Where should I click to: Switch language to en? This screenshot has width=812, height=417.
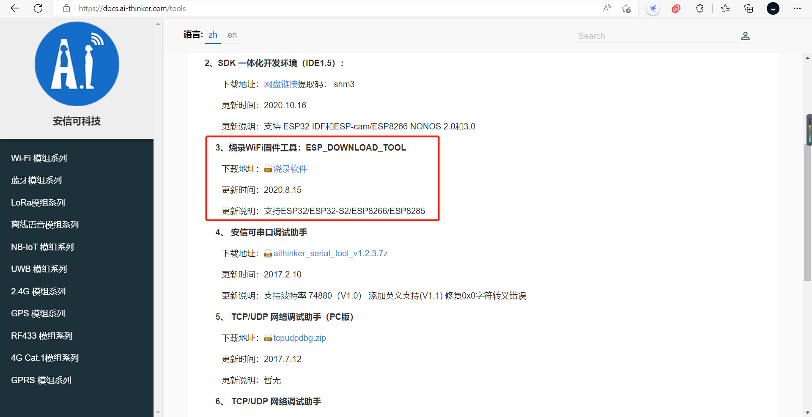(232, 35)
